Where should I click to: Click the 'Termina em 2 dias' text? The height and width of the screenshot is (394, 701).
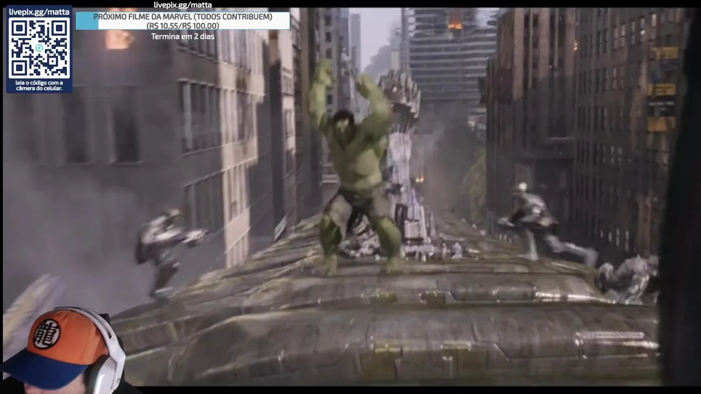182,37
